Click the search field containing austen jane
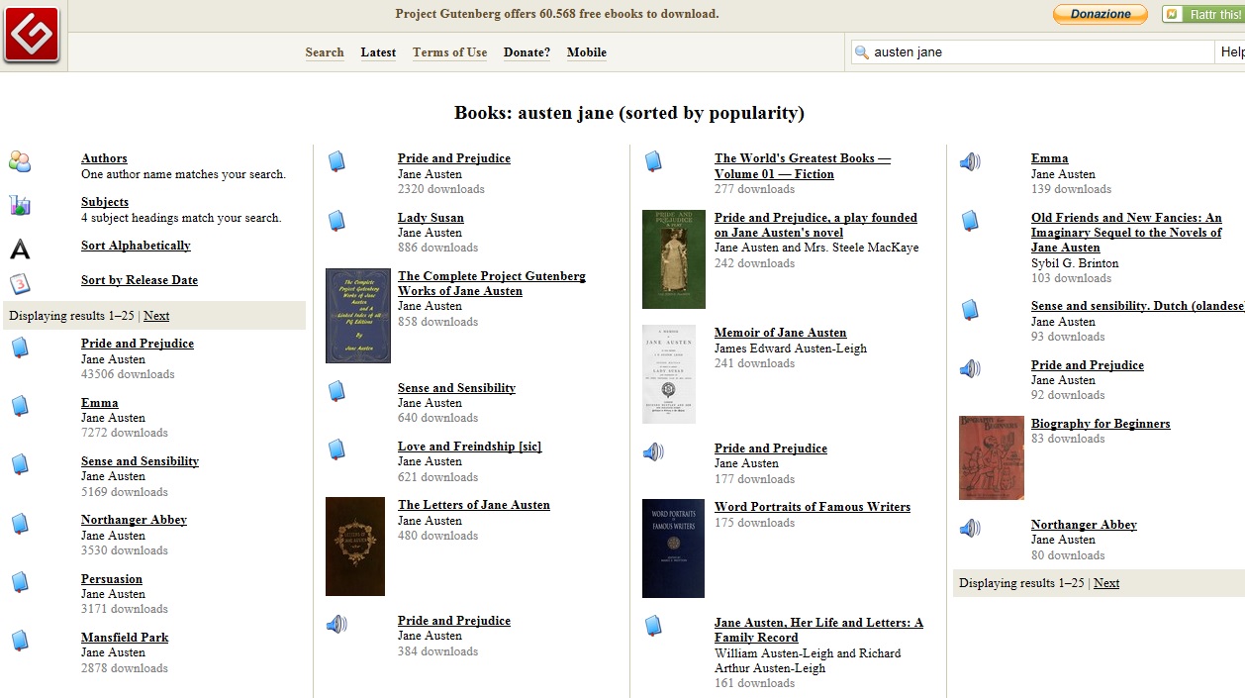 (x=1033, y=52)
